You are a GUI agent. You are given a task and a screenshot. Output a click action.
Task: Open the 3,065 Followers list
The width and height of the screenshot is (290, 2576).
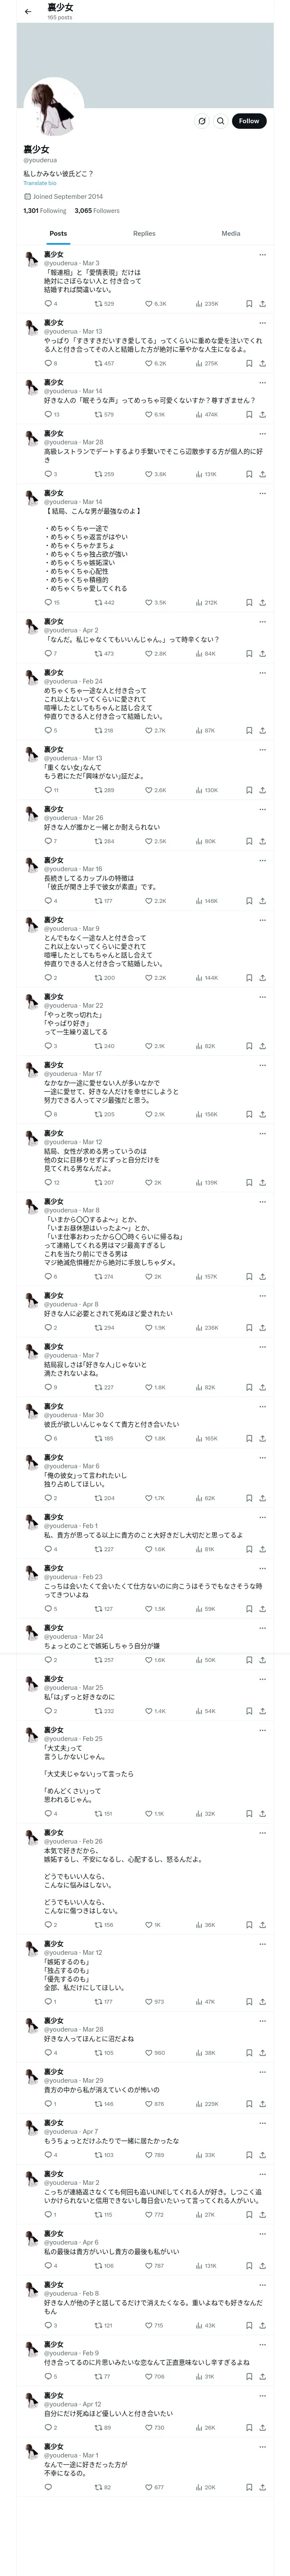(x=97, y=211)
